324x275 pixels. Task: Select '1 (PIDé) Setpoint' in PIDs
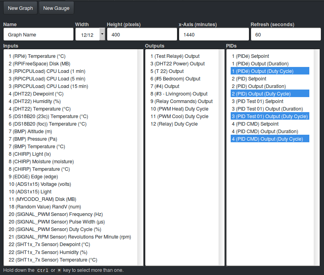click(x=270, y=56)
